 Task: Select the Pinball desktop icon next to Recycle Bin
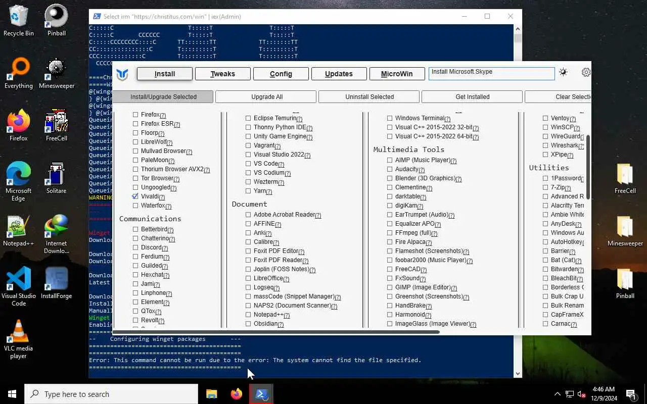(56, 21)
